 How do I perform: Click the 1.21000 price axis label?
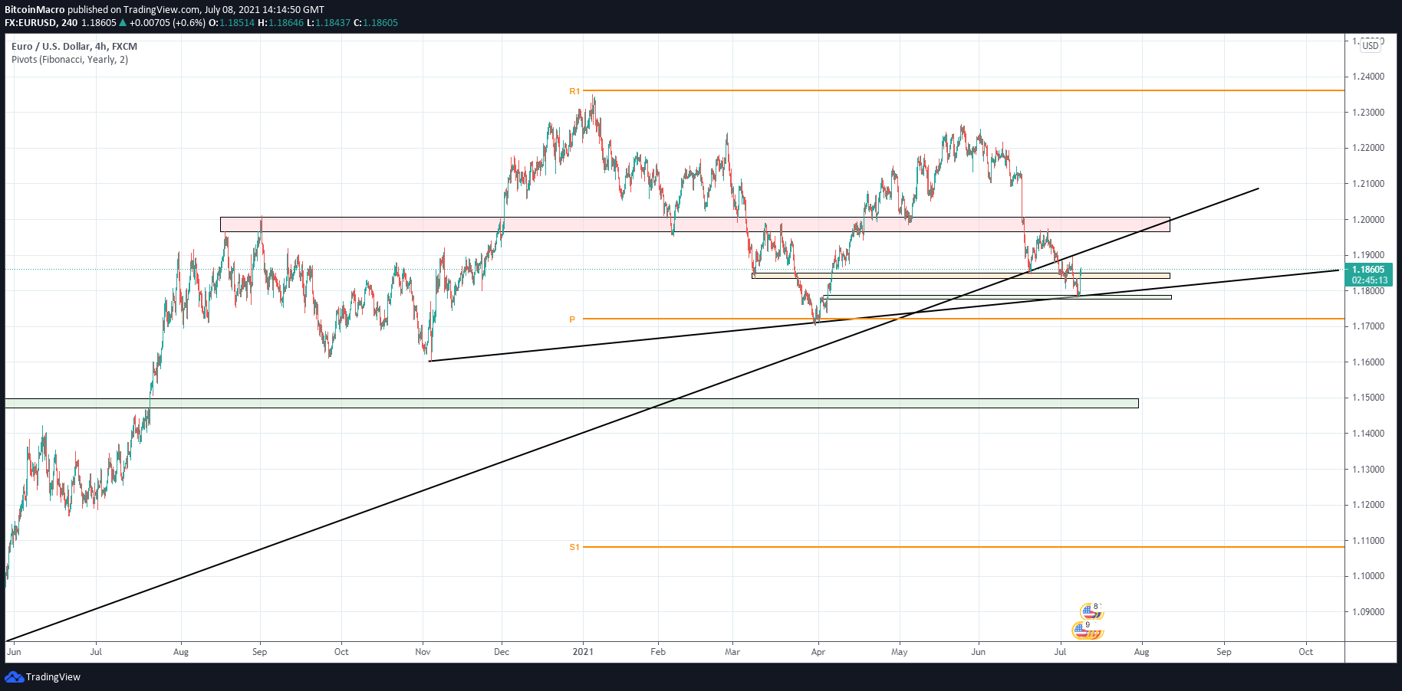[x=1368, y=184]
